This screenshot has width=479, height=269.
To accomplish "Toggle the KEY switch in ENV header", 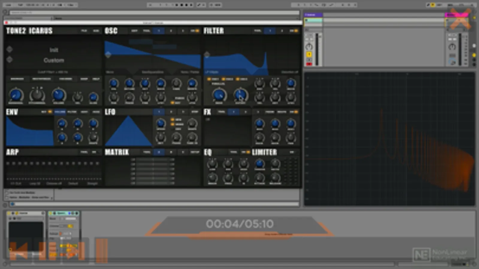I will (47, 112).
